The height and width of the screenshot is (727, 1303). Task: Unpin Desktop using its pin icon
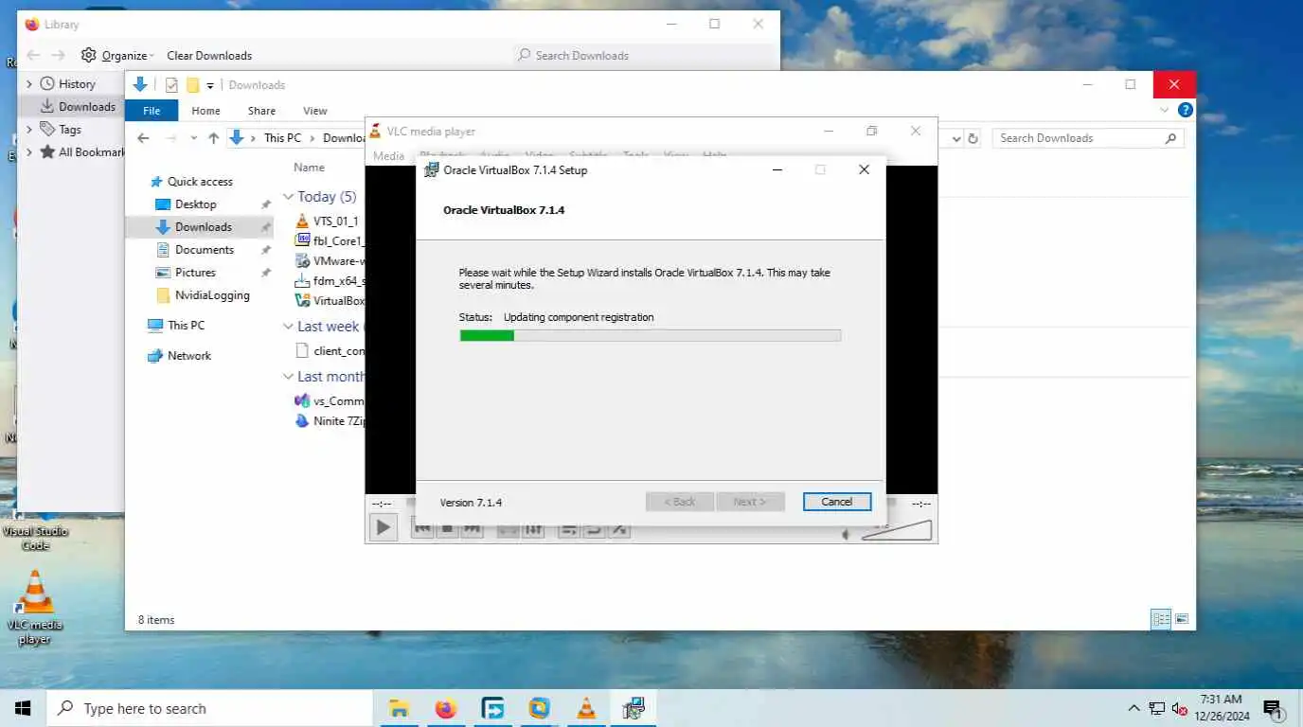pos(265,204)
